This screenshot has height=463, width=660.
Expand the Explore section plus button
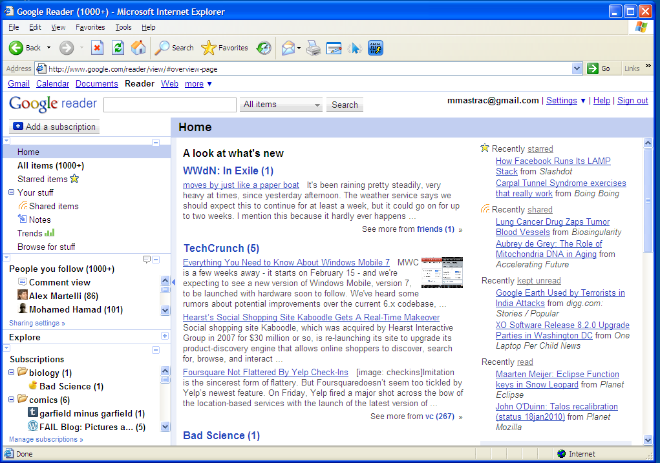(x=165, y=336)
